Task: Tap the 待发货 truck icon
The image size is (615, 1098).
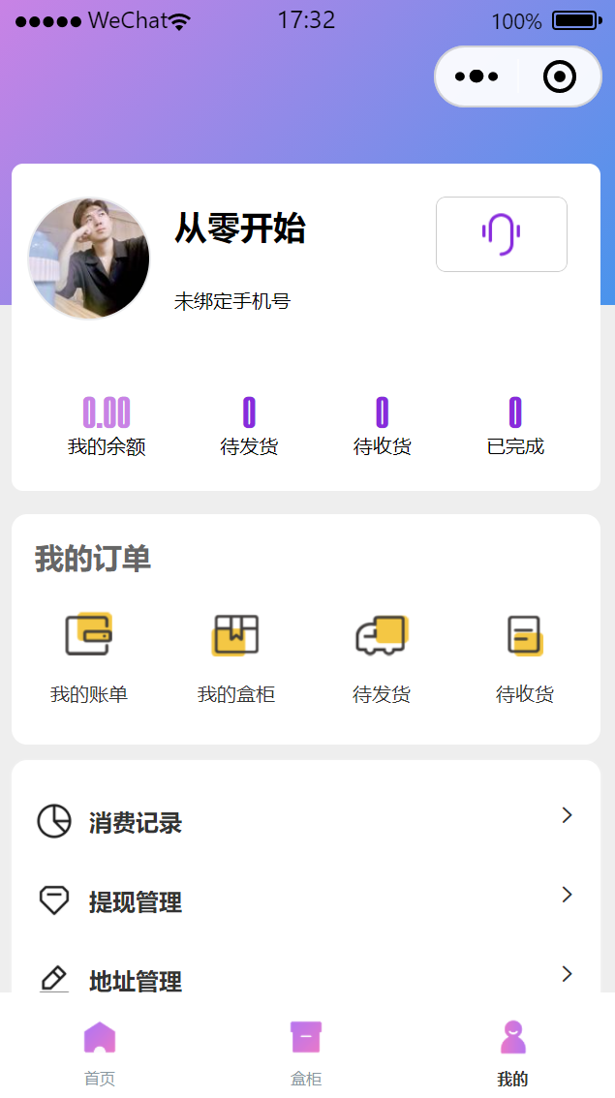Action: coord(381,635)
